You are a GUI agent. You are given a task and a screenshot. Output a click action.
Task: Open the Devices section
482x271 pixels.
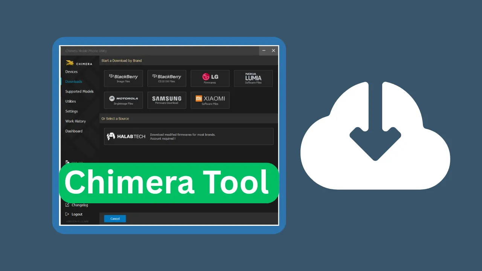[72, 72]
